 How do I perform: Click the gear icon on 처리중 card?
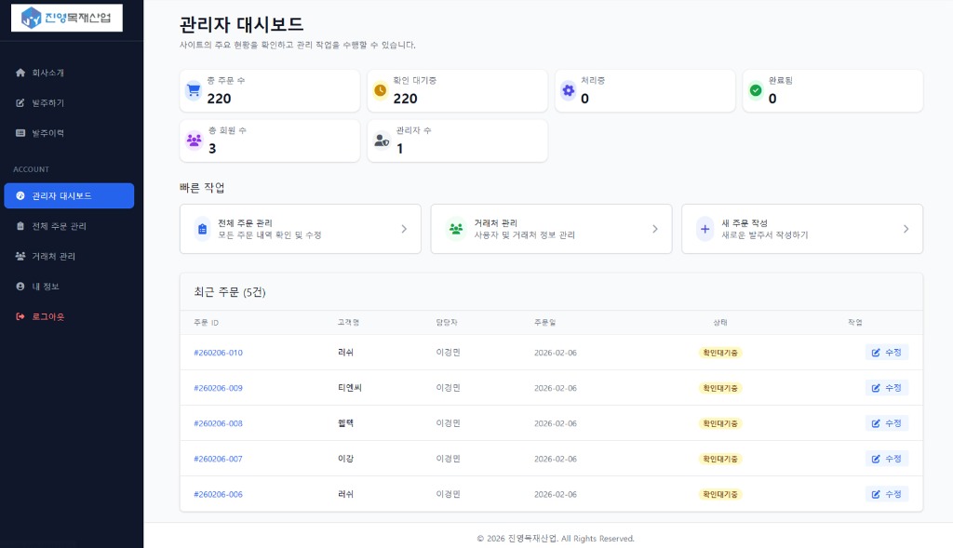pyautogui.click(x=569, y=90)
